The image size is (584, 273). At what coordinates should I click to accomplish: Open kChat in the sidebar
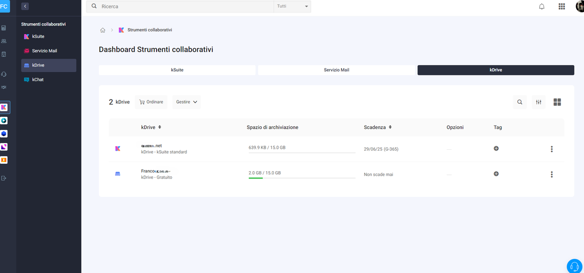pos(49,79)
